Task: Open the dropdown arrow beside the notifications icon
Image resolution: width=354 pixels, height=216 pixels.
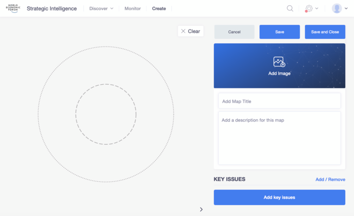Action: point(317,9)
